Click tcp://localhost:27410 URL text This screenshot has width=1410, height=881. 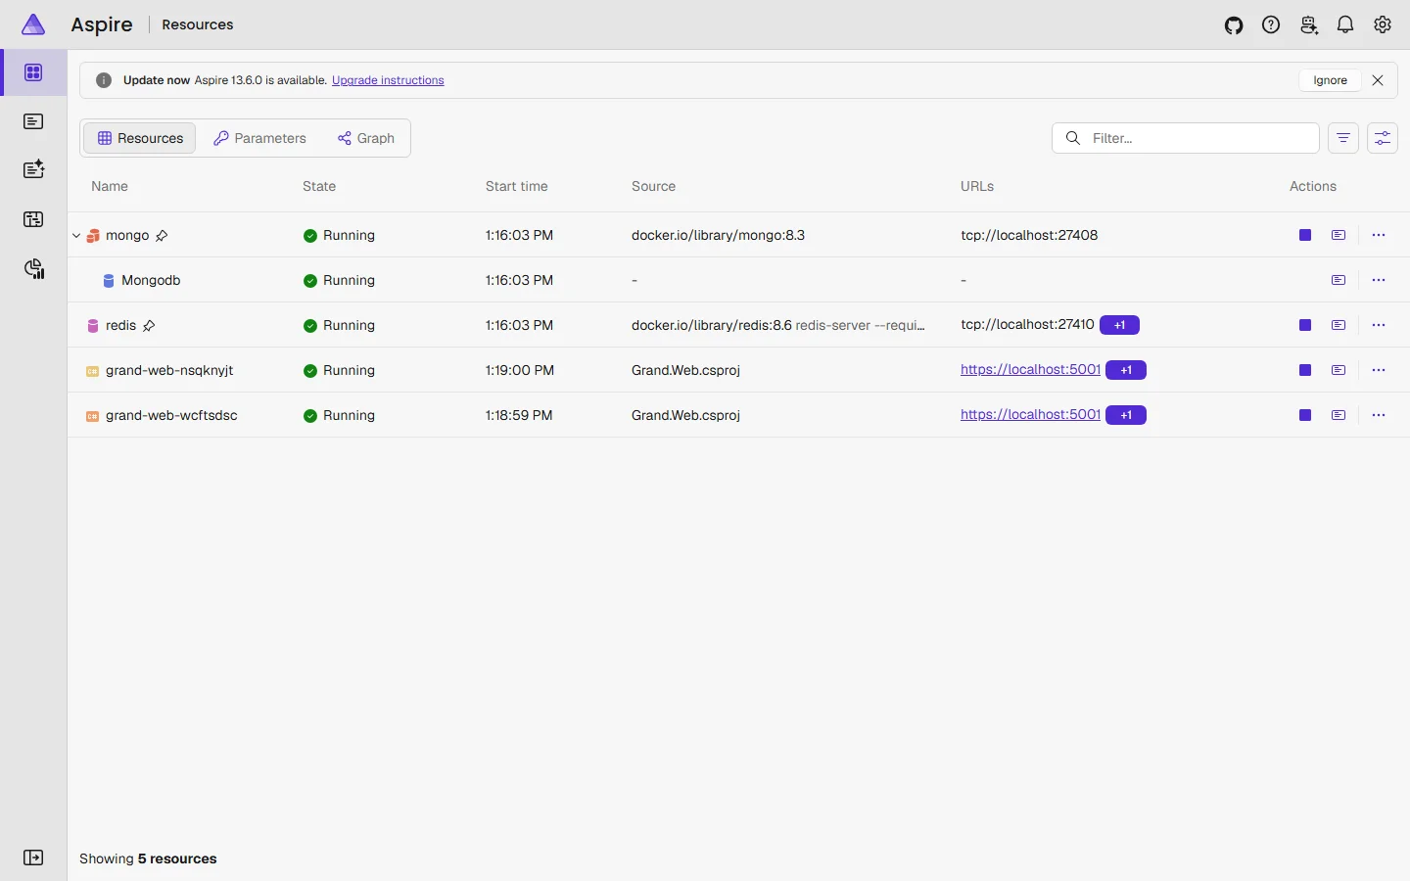coord(1027,324)
